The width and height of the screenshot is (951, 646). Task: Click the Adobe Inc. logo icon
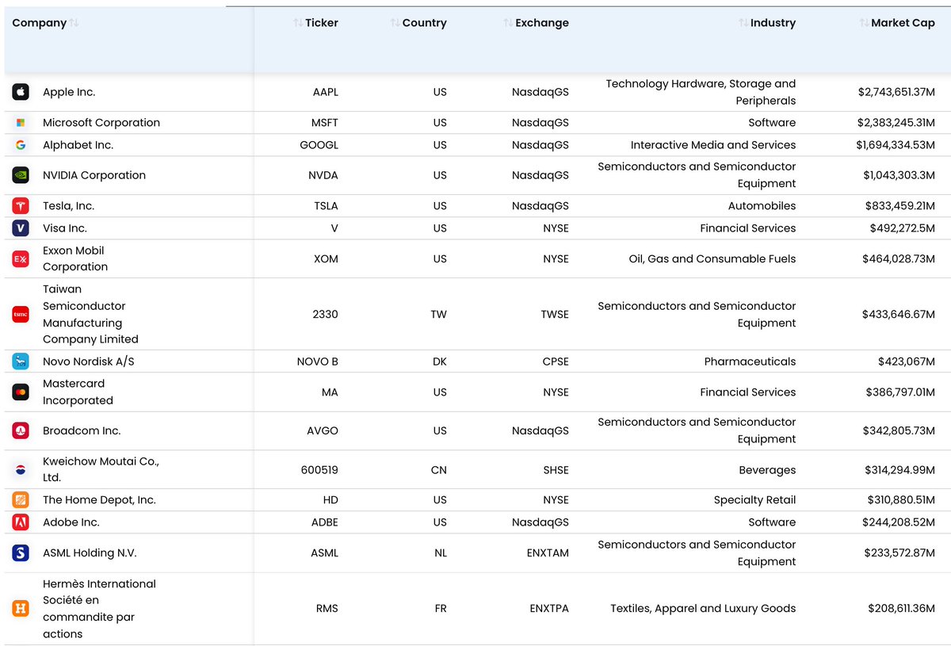click(x=21, y=522)
